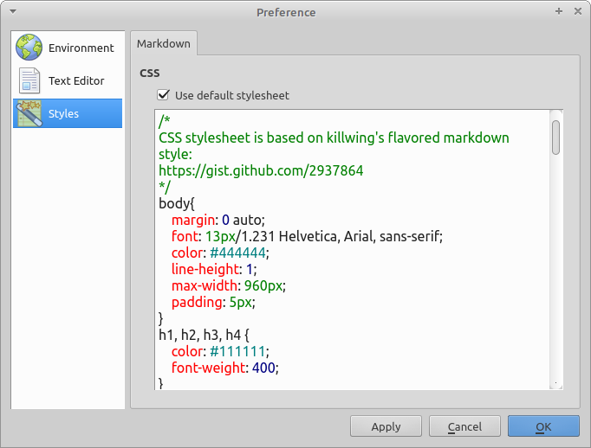Click the Use default stylesheet label text
The width and height of the screenshot is (591, 448).
[x=231, y=95]
